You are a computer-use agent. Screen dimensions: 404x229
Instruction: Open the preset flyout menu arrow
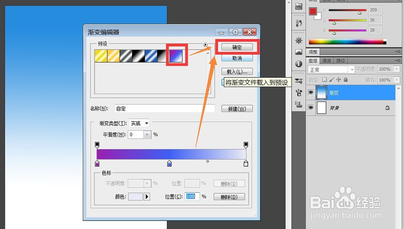pyautogui.click(x=205, y=44)
